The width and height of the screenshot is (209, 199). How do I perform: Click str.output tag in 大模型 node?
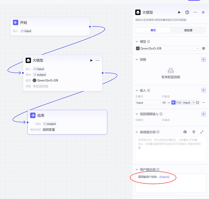(x=40, y=75)
